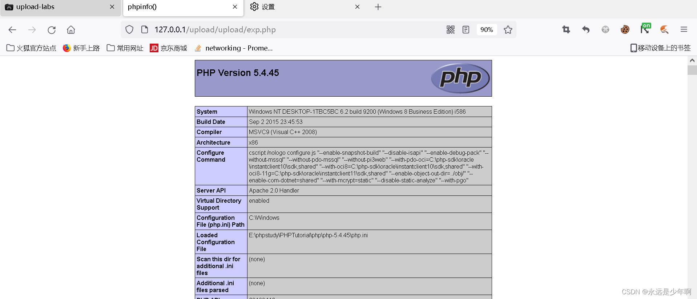Close the upload-labs tab
This screenshot has height=299, width=697.
(x=112, y=7)
